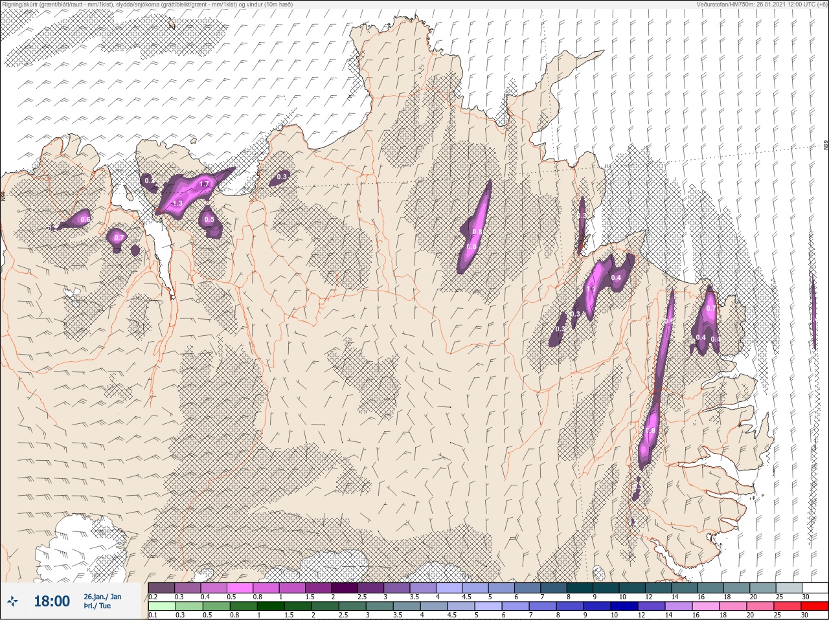Screen dimensions: 829x620
Task: Pick the bright pink swatch in the upper snow legend
Action: [240, 588]
